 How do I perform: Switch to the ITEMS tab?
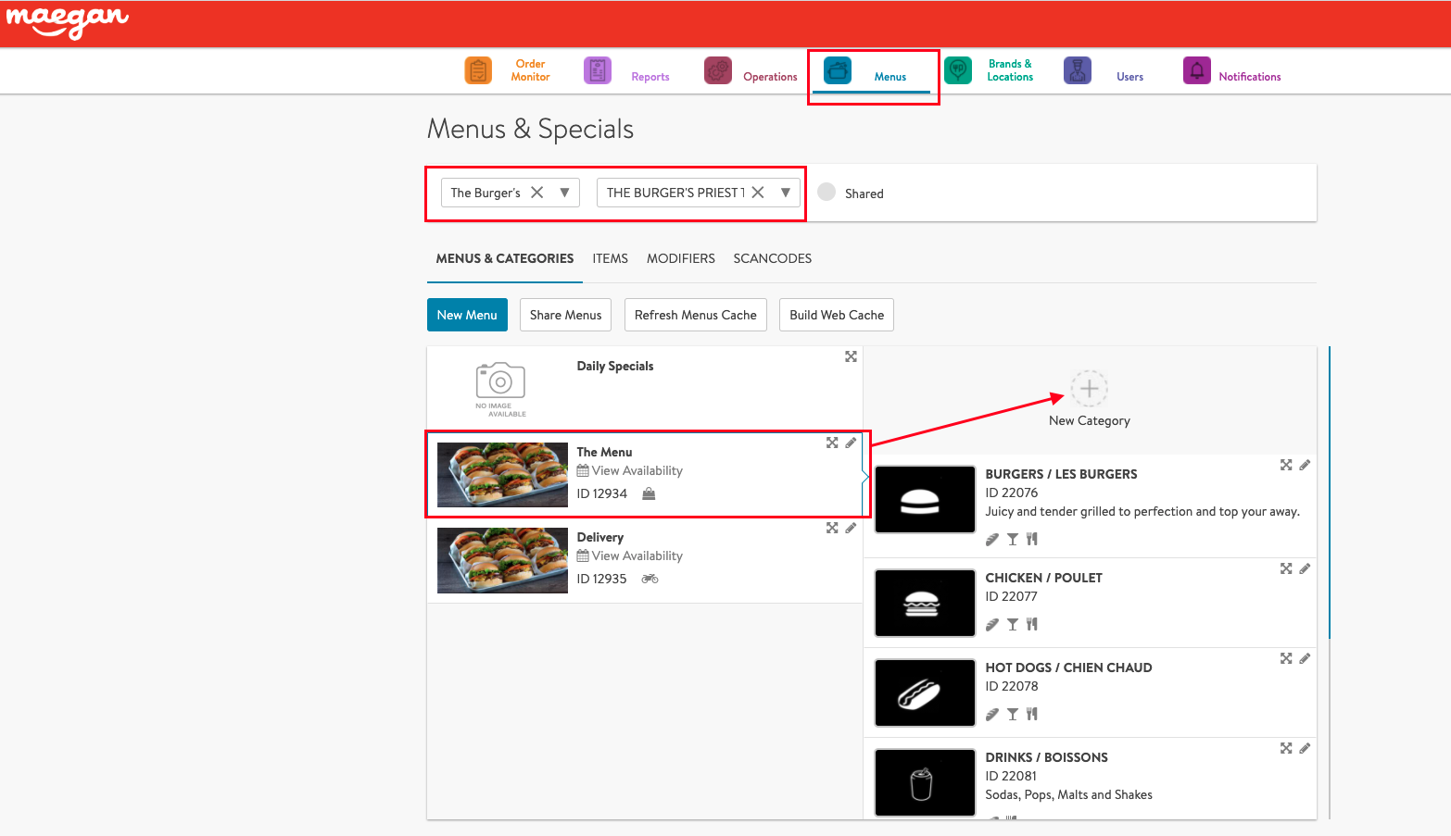(x=611, y=259)
